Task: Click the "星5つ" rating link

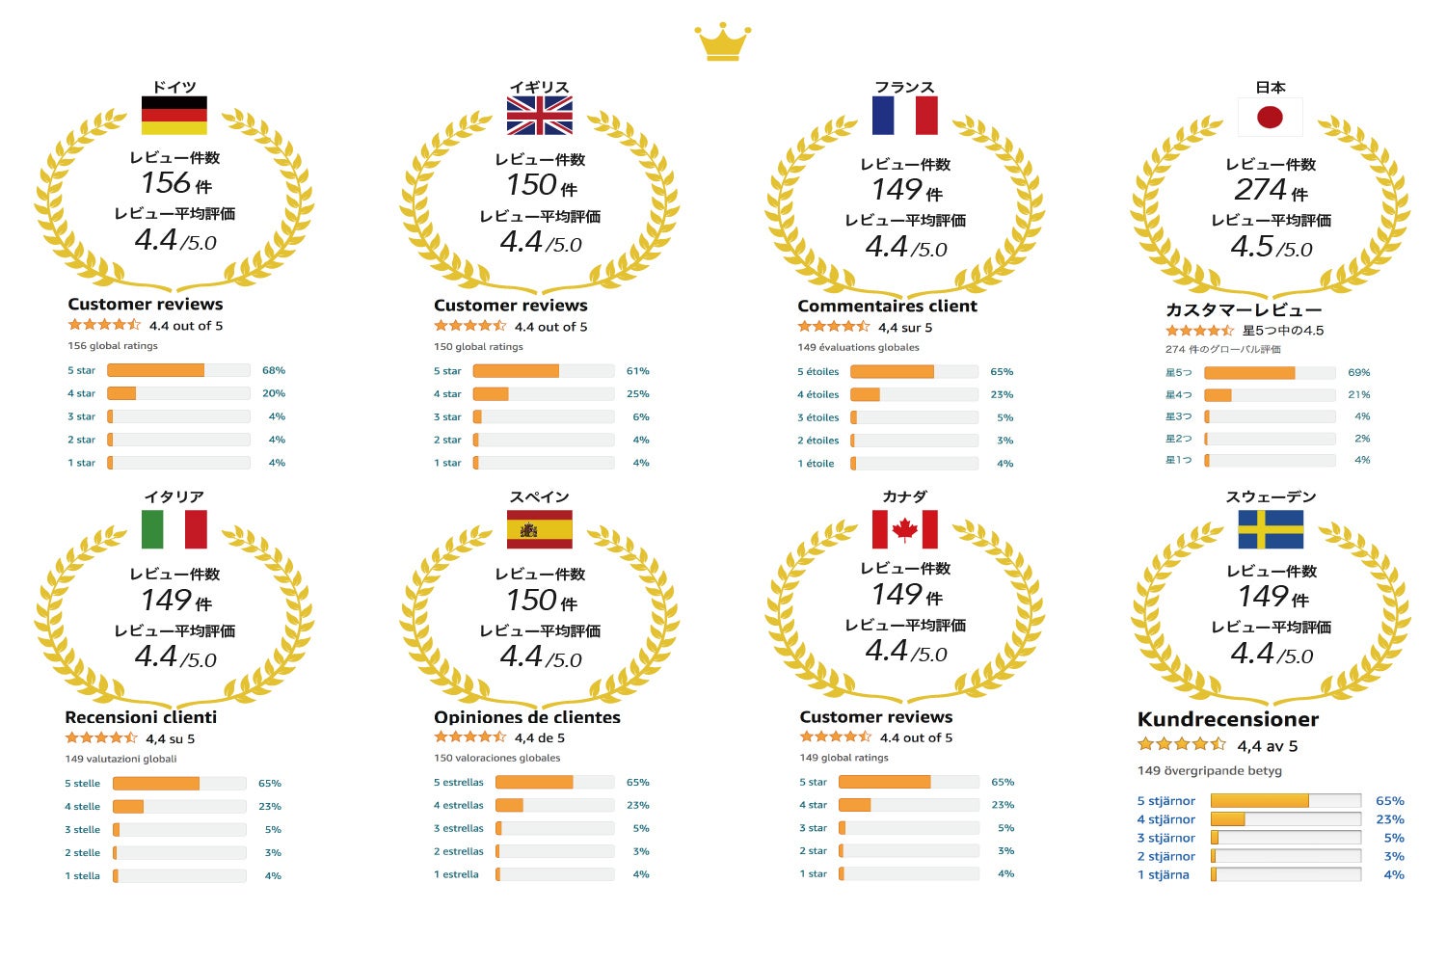Action: tap(1178, 372)
